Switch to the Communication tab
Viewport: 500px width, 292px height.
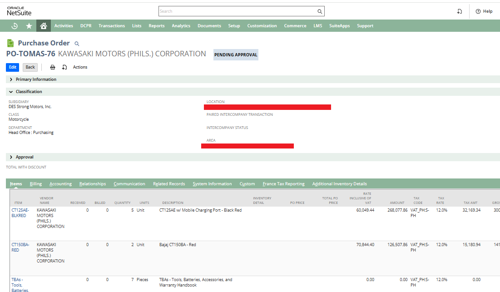tap(129, 184)
